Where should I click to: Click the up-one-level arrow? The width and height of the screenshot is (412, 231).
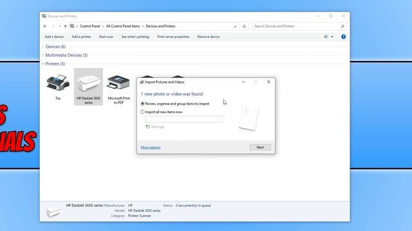tap(65, 26)
